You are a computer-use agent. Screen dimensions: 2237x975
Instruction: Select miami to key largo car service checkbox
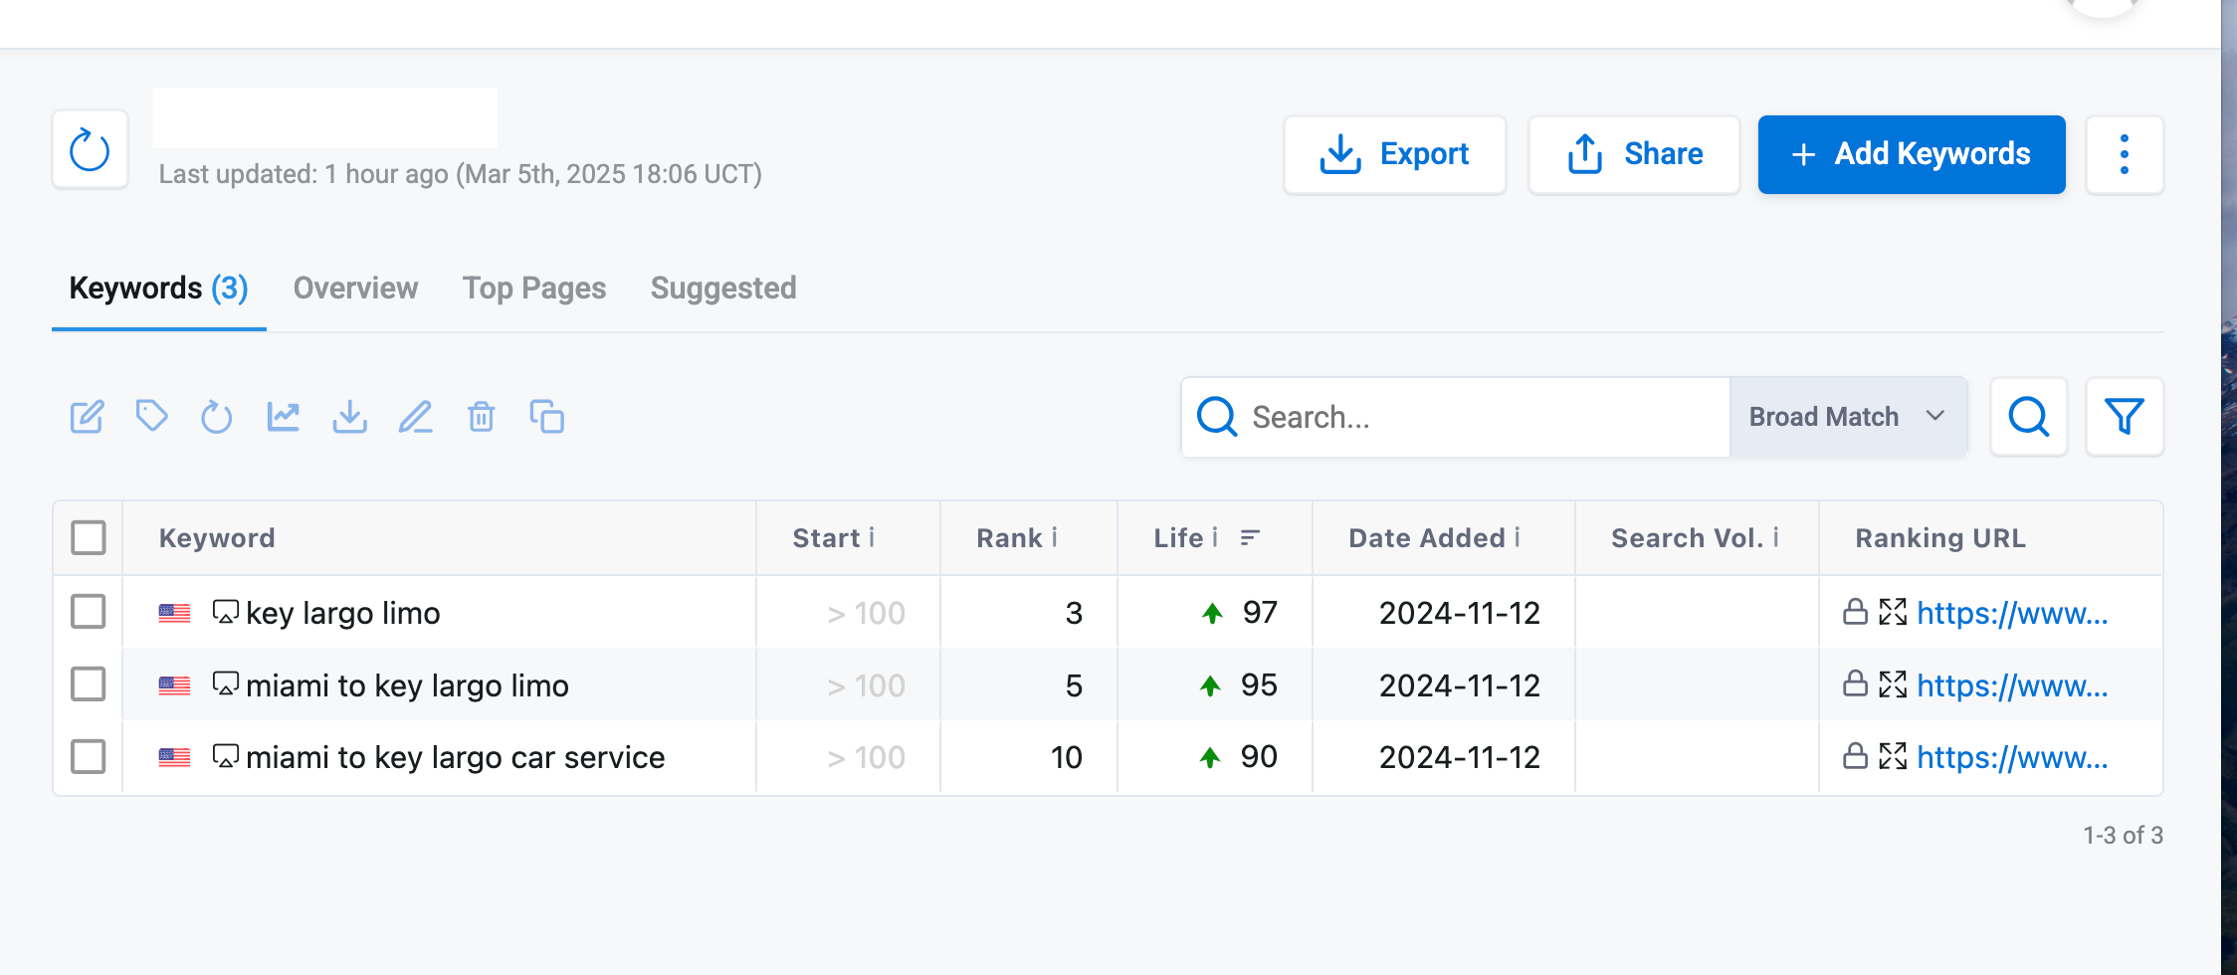(x=89, y=757)
